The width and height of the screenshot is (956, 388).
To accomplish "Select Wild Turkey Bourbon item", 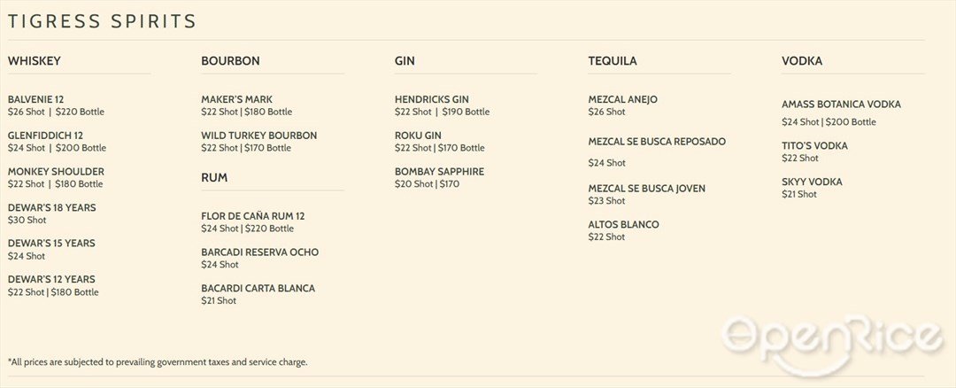I will coord(259,136).
